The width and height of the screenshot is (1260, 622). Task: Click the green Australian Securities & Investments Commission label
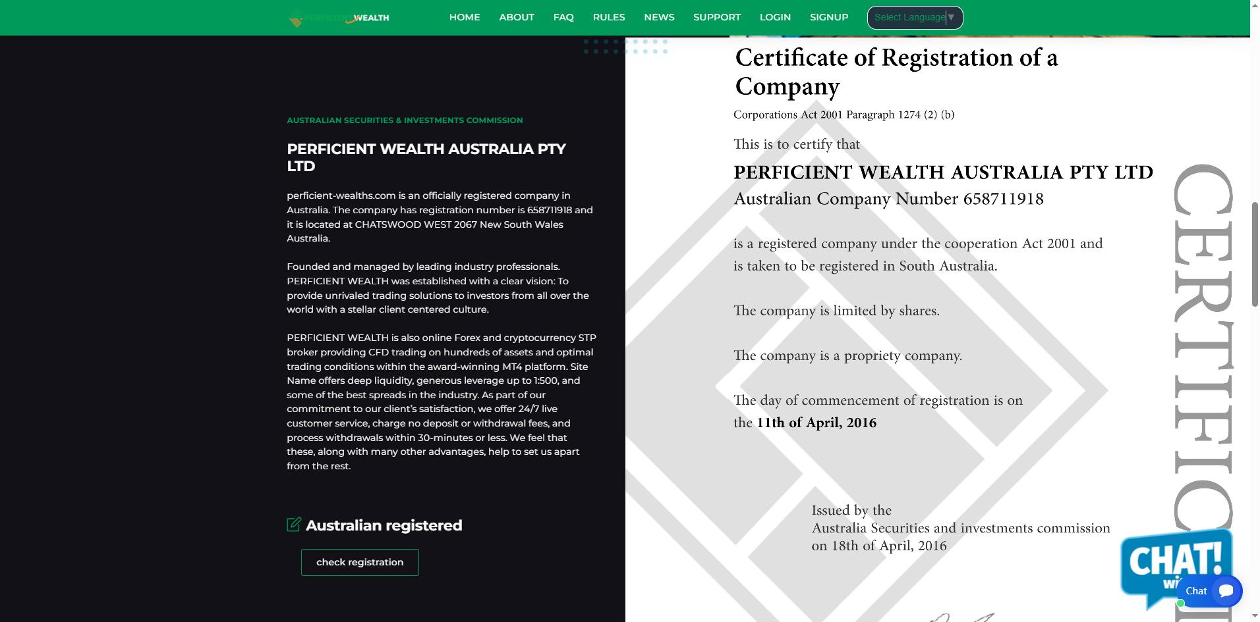coord(405,120)
